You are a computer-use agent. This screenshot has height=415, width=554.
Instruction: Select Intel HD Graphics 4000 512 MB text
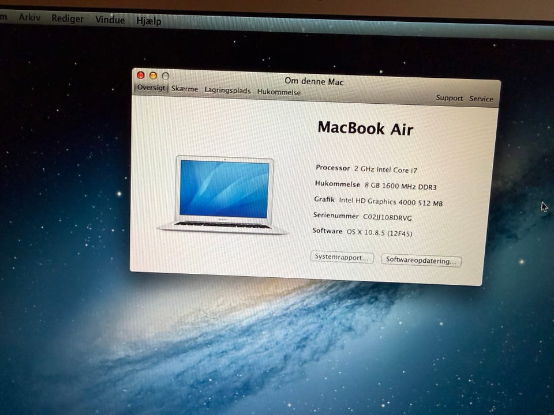point(391,202)
